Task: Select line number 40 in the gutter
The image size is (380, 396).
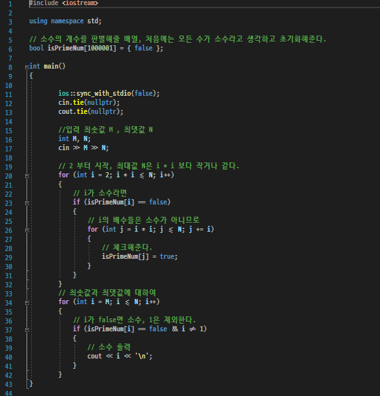Action: tap(8, 357)
